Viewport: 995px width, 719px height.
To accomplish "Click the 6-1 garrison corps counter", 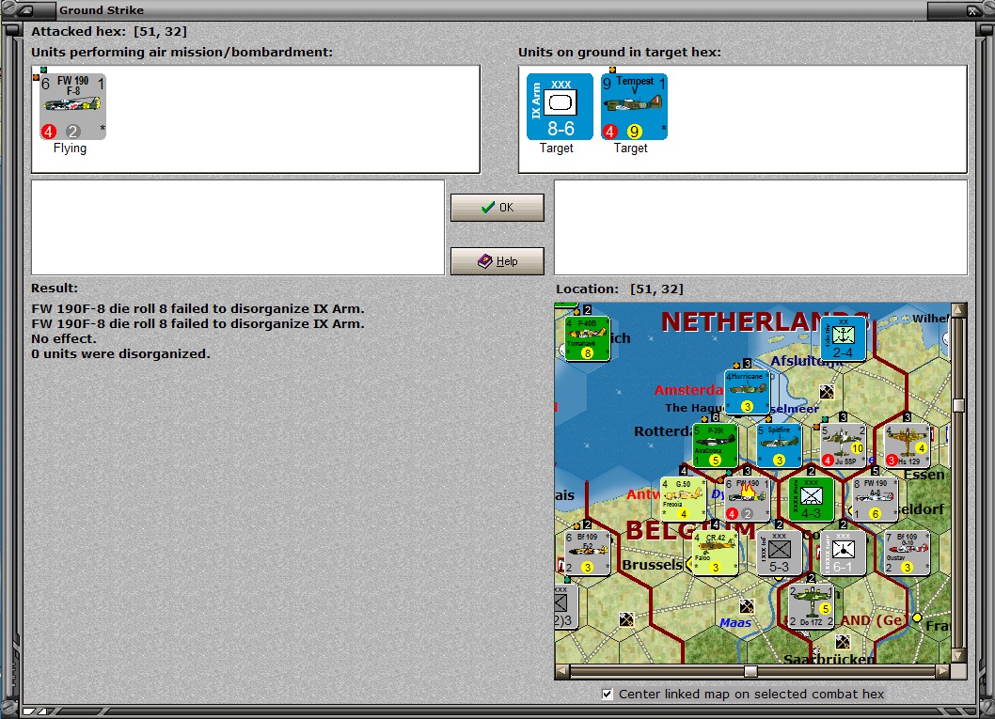I will click(x=843, y=553).
